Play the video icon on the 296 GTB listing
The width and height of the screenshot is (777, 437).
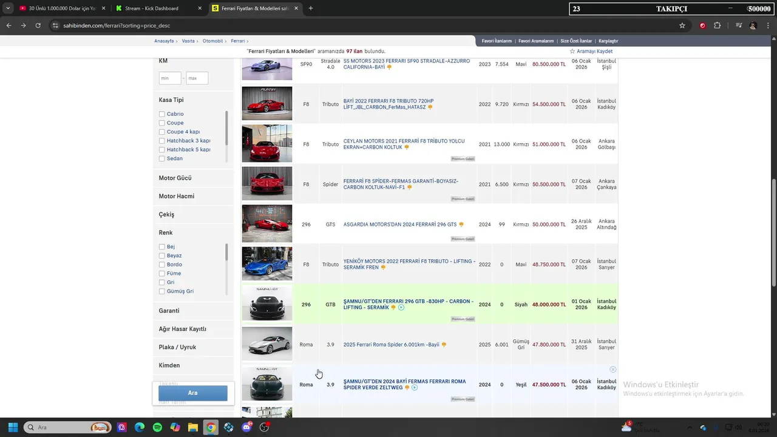pyautogui.click(x=401, y=307)
